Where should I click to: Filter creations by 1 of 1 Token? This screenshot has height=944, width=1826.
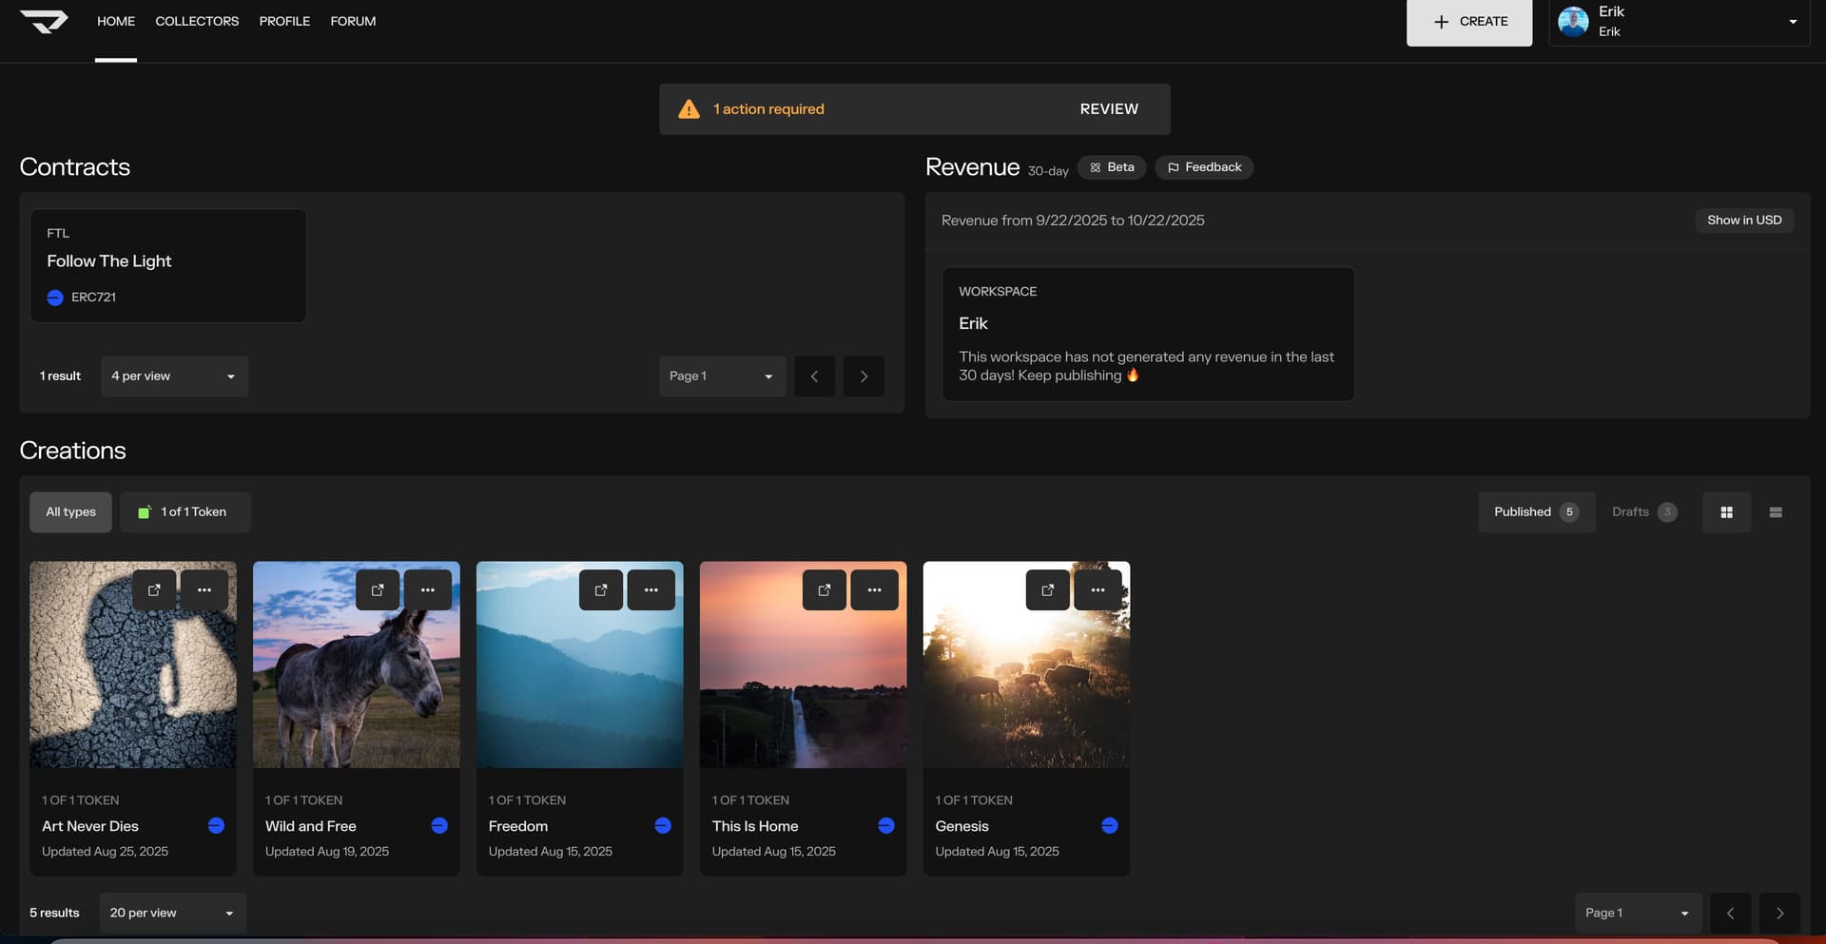point(185,512)
